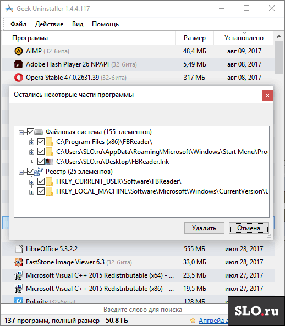Open the Действие menu
285x326 pixels.
point(49,24)
